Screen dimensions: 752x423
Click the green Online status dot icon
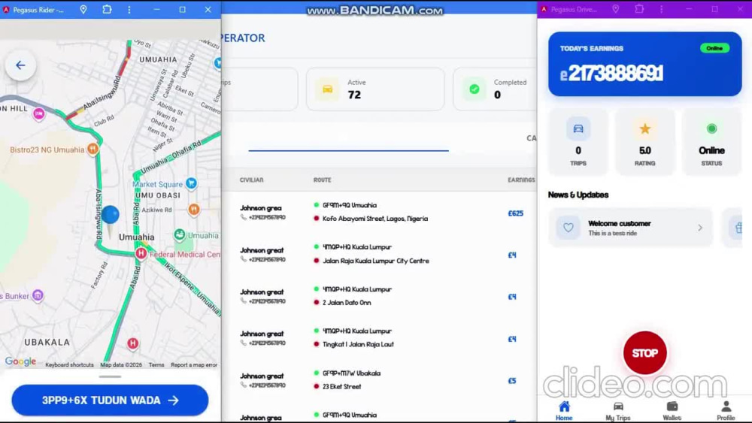pyautogui.click(x=711, y=128)
